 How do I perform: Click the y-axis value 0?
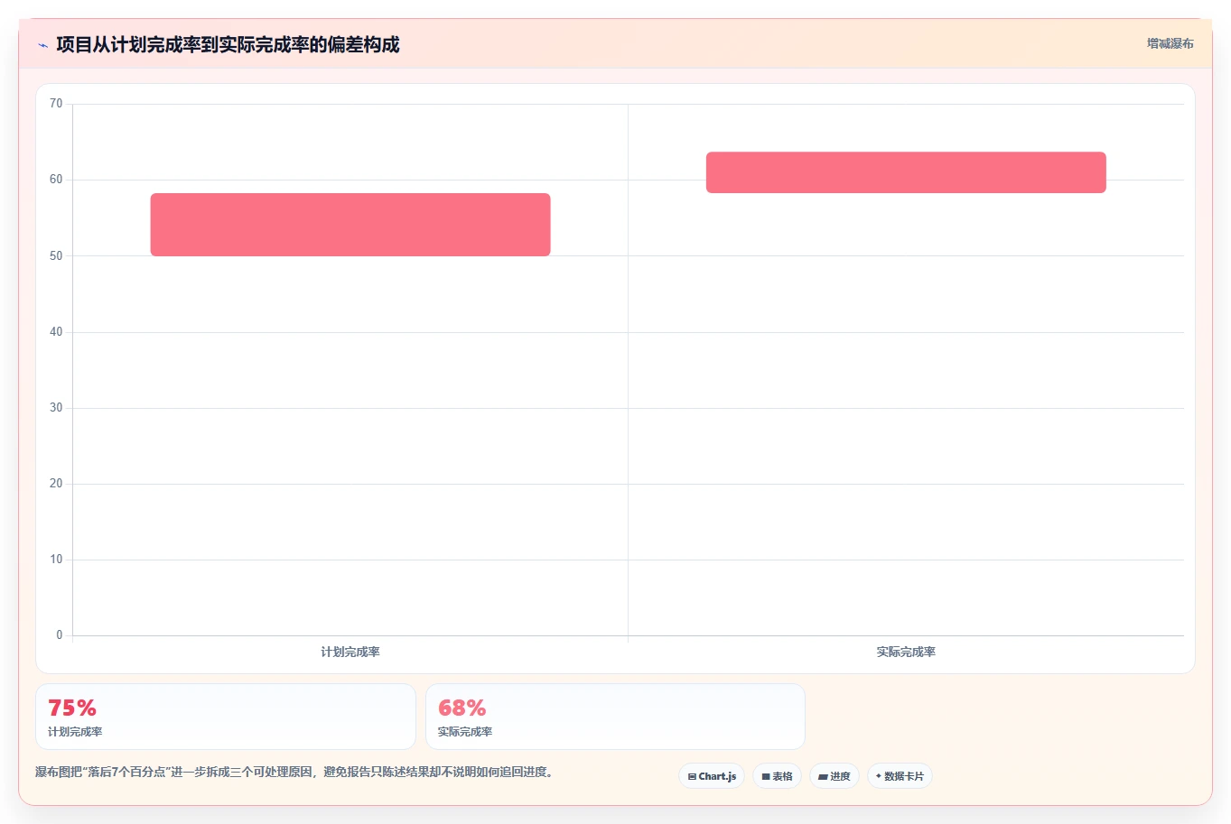tap(60, 635)
